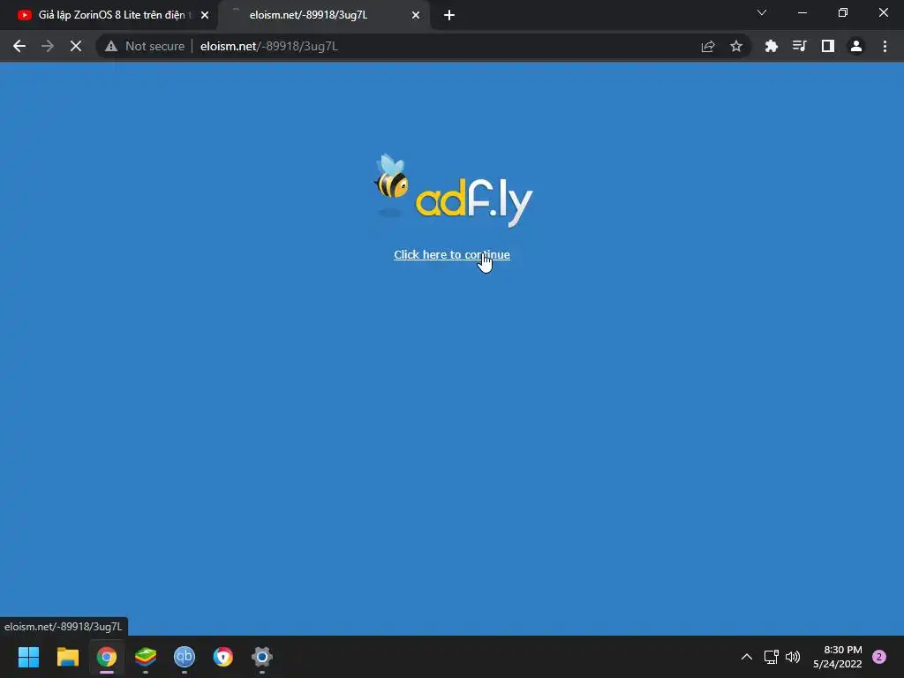Open the Chrome profile avatar

[856, 46]
